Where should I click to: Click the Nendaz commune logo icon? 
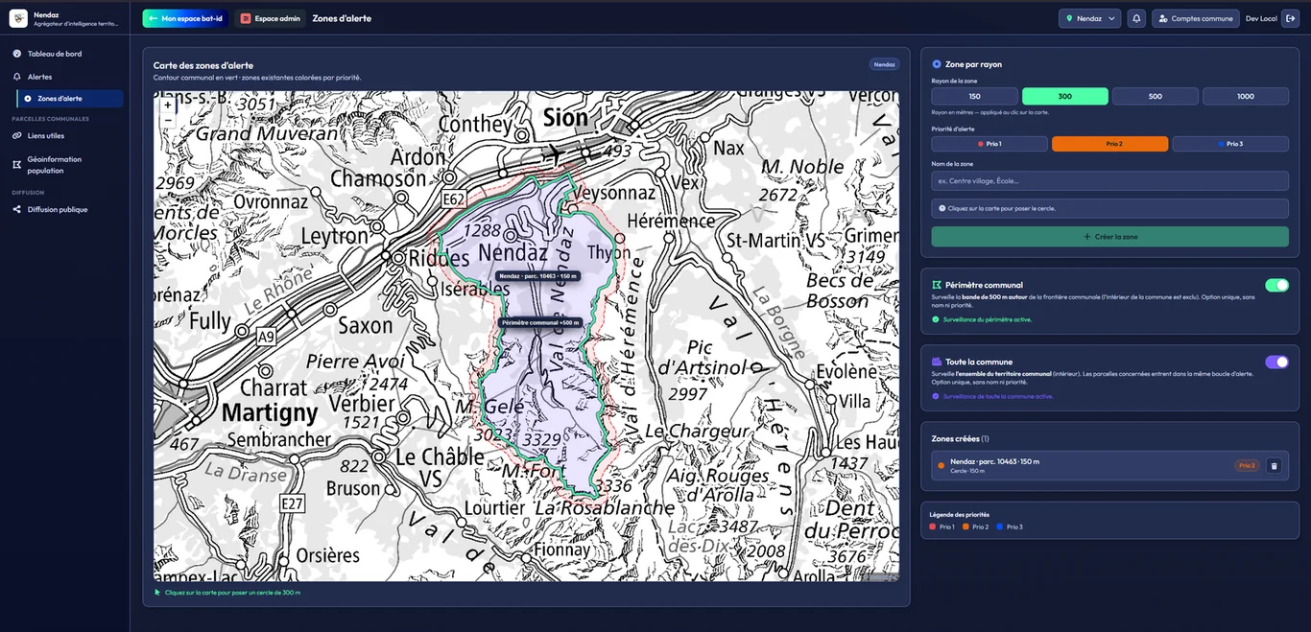click(x=18, y=18)
